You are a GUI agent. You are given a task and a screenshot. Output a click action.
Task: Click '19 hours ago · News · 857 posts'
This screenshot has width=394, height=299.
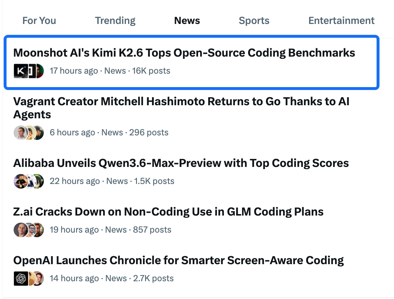point(110,230)
